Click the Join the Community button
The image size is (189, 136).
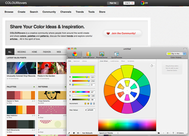pos(123,33)
